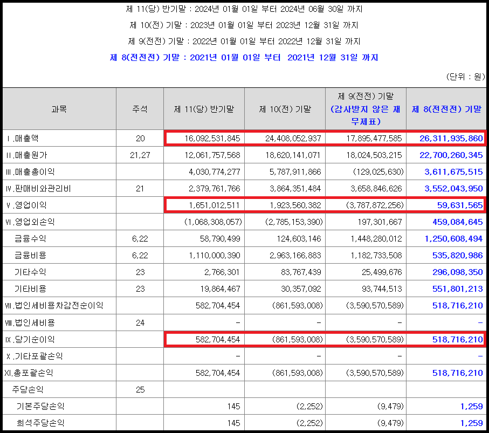
Task: Click the (단위 : 원) unit label
Action: coord(465,77)
